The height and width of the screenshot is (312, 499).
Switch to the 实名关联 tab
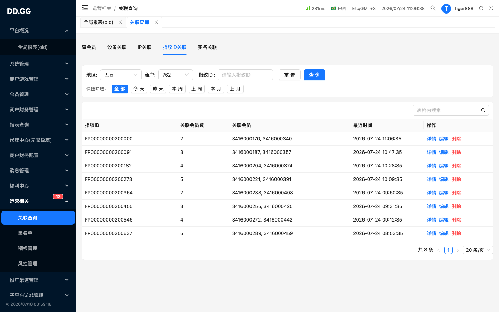click(x=207, y=47)
